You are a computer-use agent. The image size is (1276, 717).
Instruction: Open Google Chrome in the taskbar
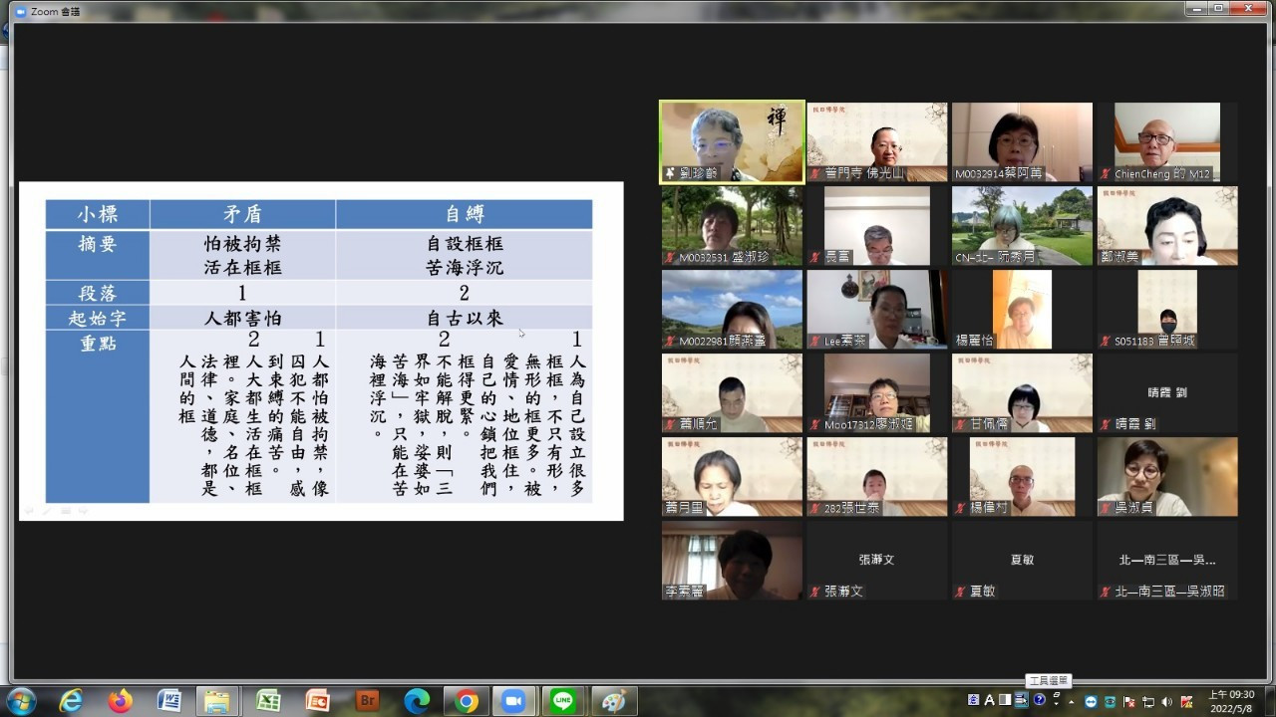[x=466, y=701]
